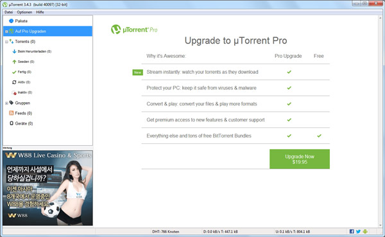Screen dimensions: 385x237
Task: Click the green New badge
Action: pos(137,73)
